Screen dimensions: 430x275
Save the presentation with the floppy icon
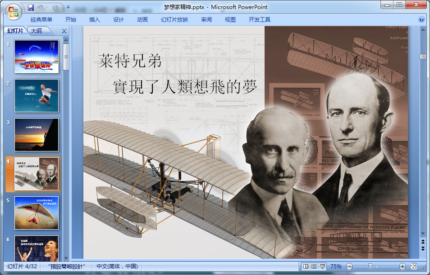pos(31,7)
